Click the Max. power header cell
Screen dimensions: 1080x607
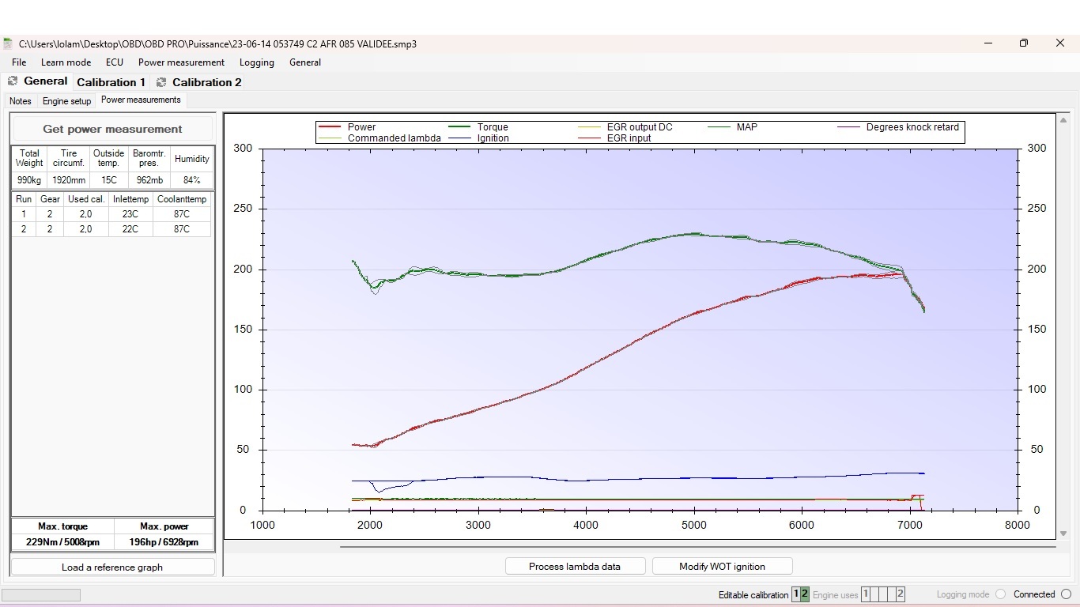pos(164,526)
